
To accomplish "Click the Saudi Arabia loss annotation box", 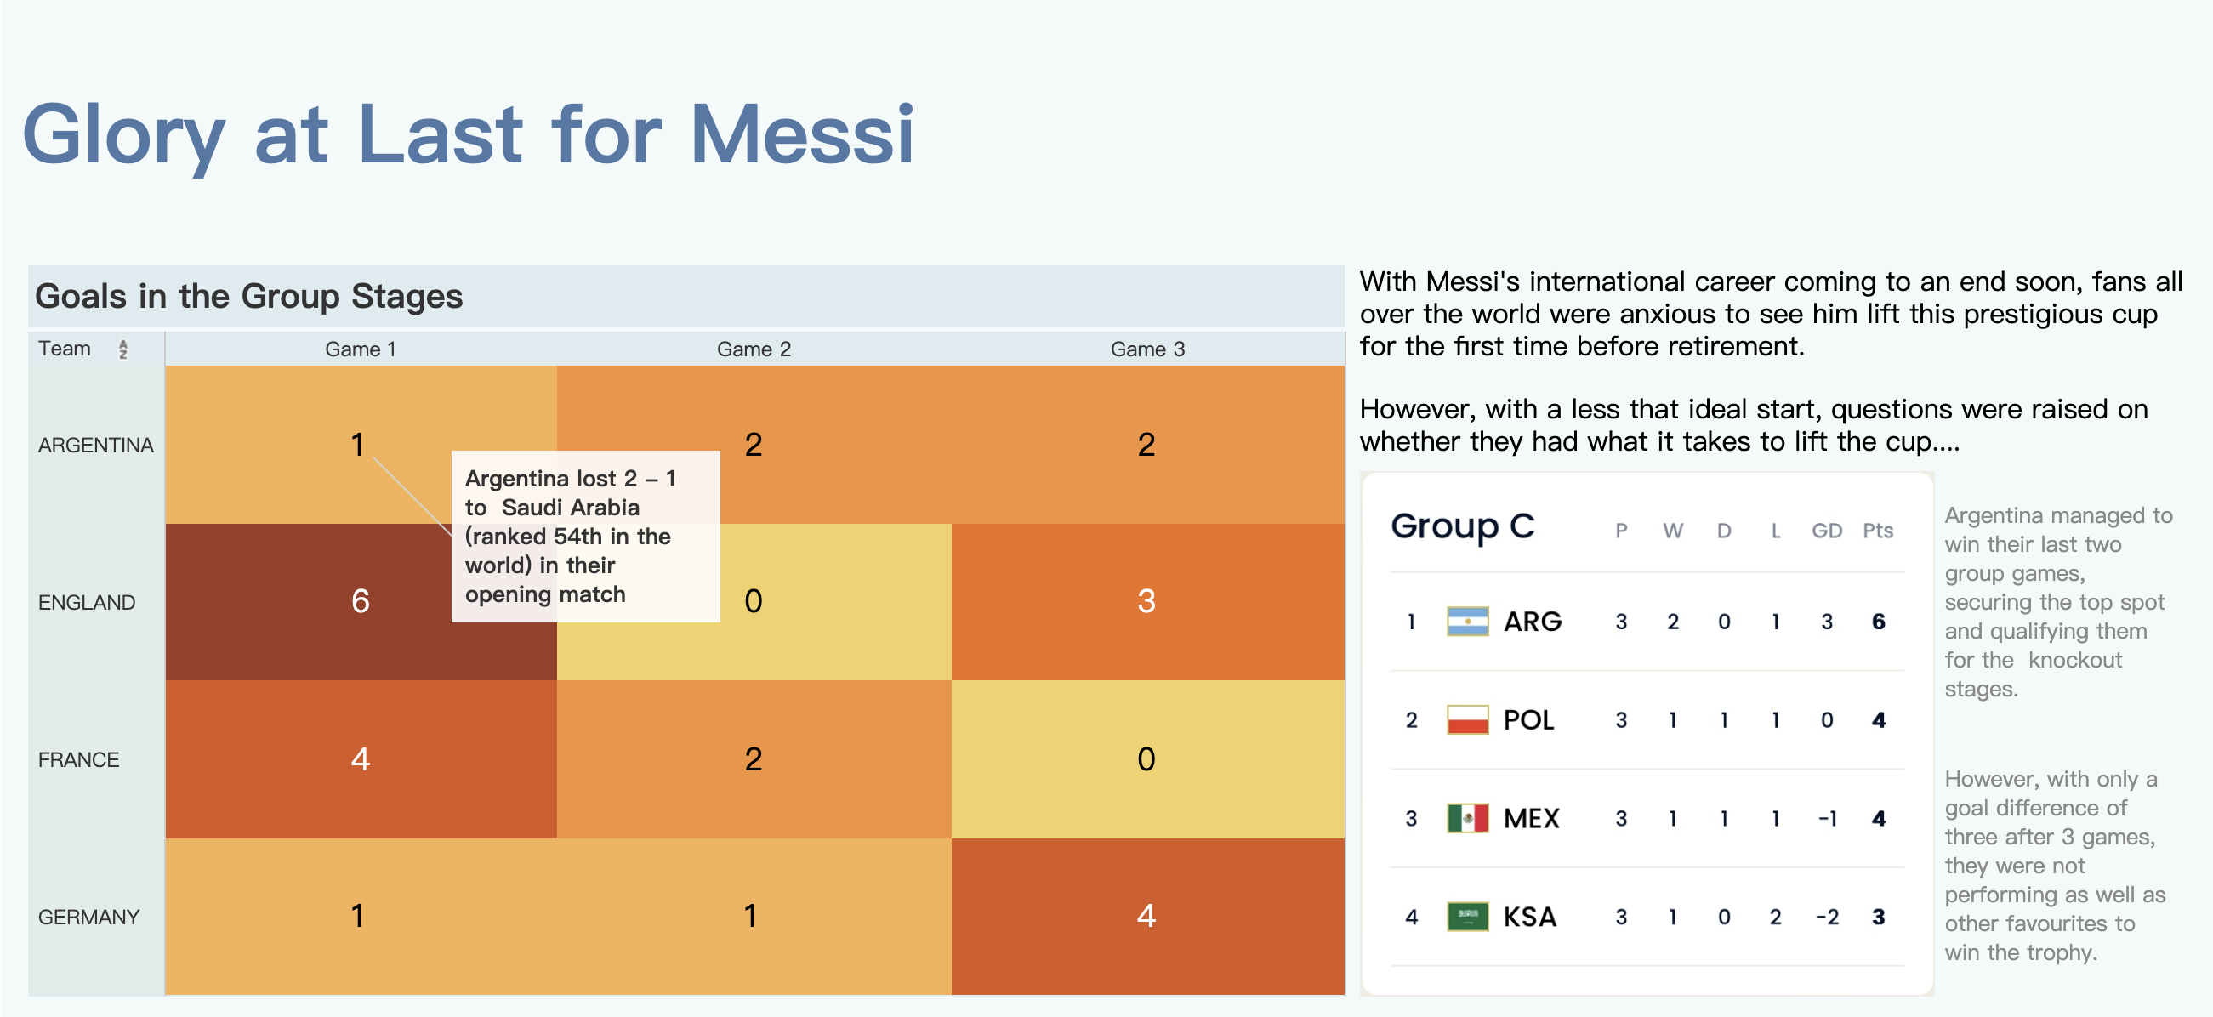I will coord(585,536).
